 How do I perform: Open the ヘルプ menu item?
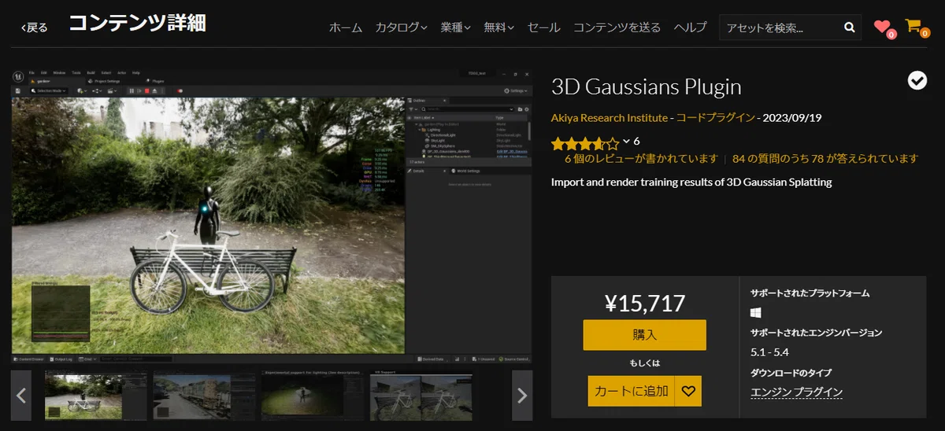(690, 28)
